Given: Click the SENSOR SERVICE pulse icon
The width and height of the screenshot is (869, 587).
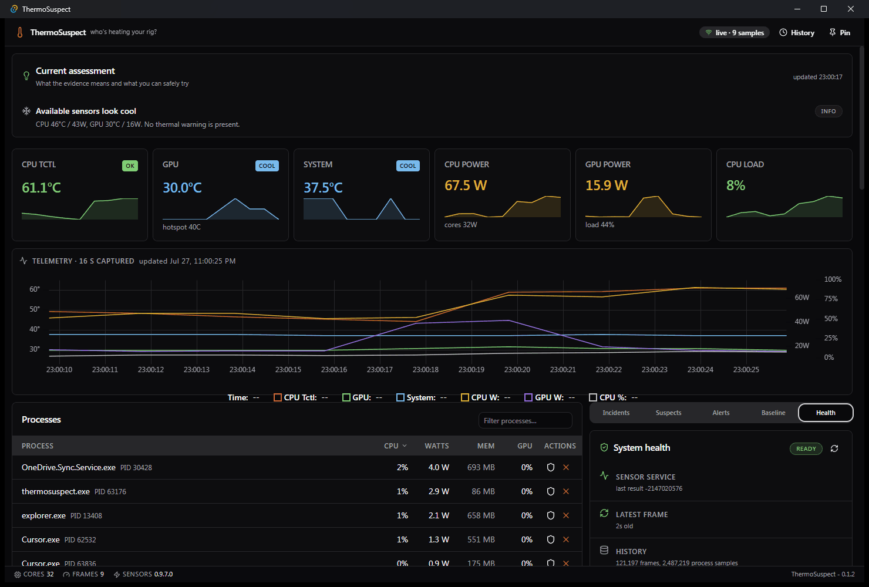Looking at the screenshot, I should pos(604,475).
